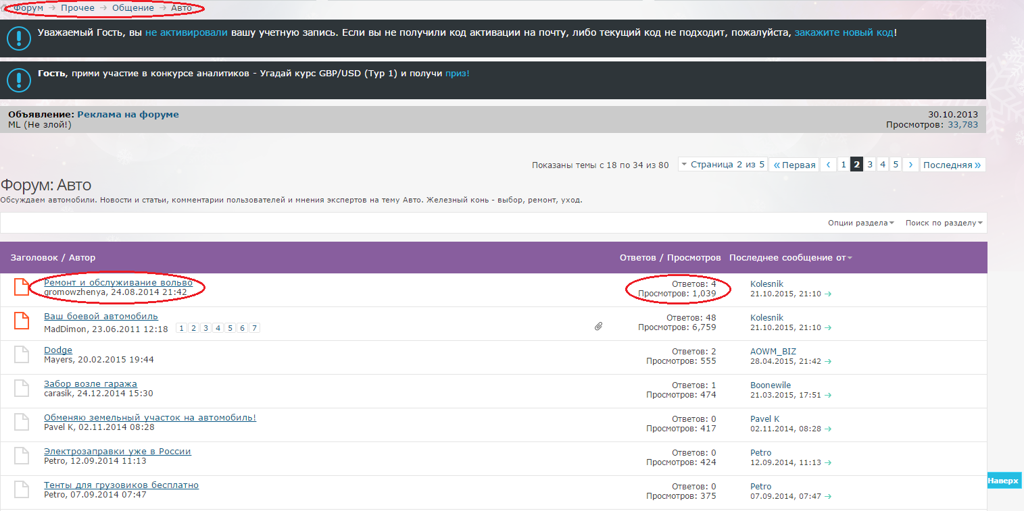Click 'Показаны темы с 18 по 34 из 80' text
Screen dimensions: 1024x511
coord(600,165)
